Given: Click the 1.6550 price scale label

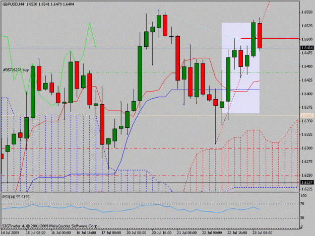Looking at the screenshot, I should tap(307, 12).
